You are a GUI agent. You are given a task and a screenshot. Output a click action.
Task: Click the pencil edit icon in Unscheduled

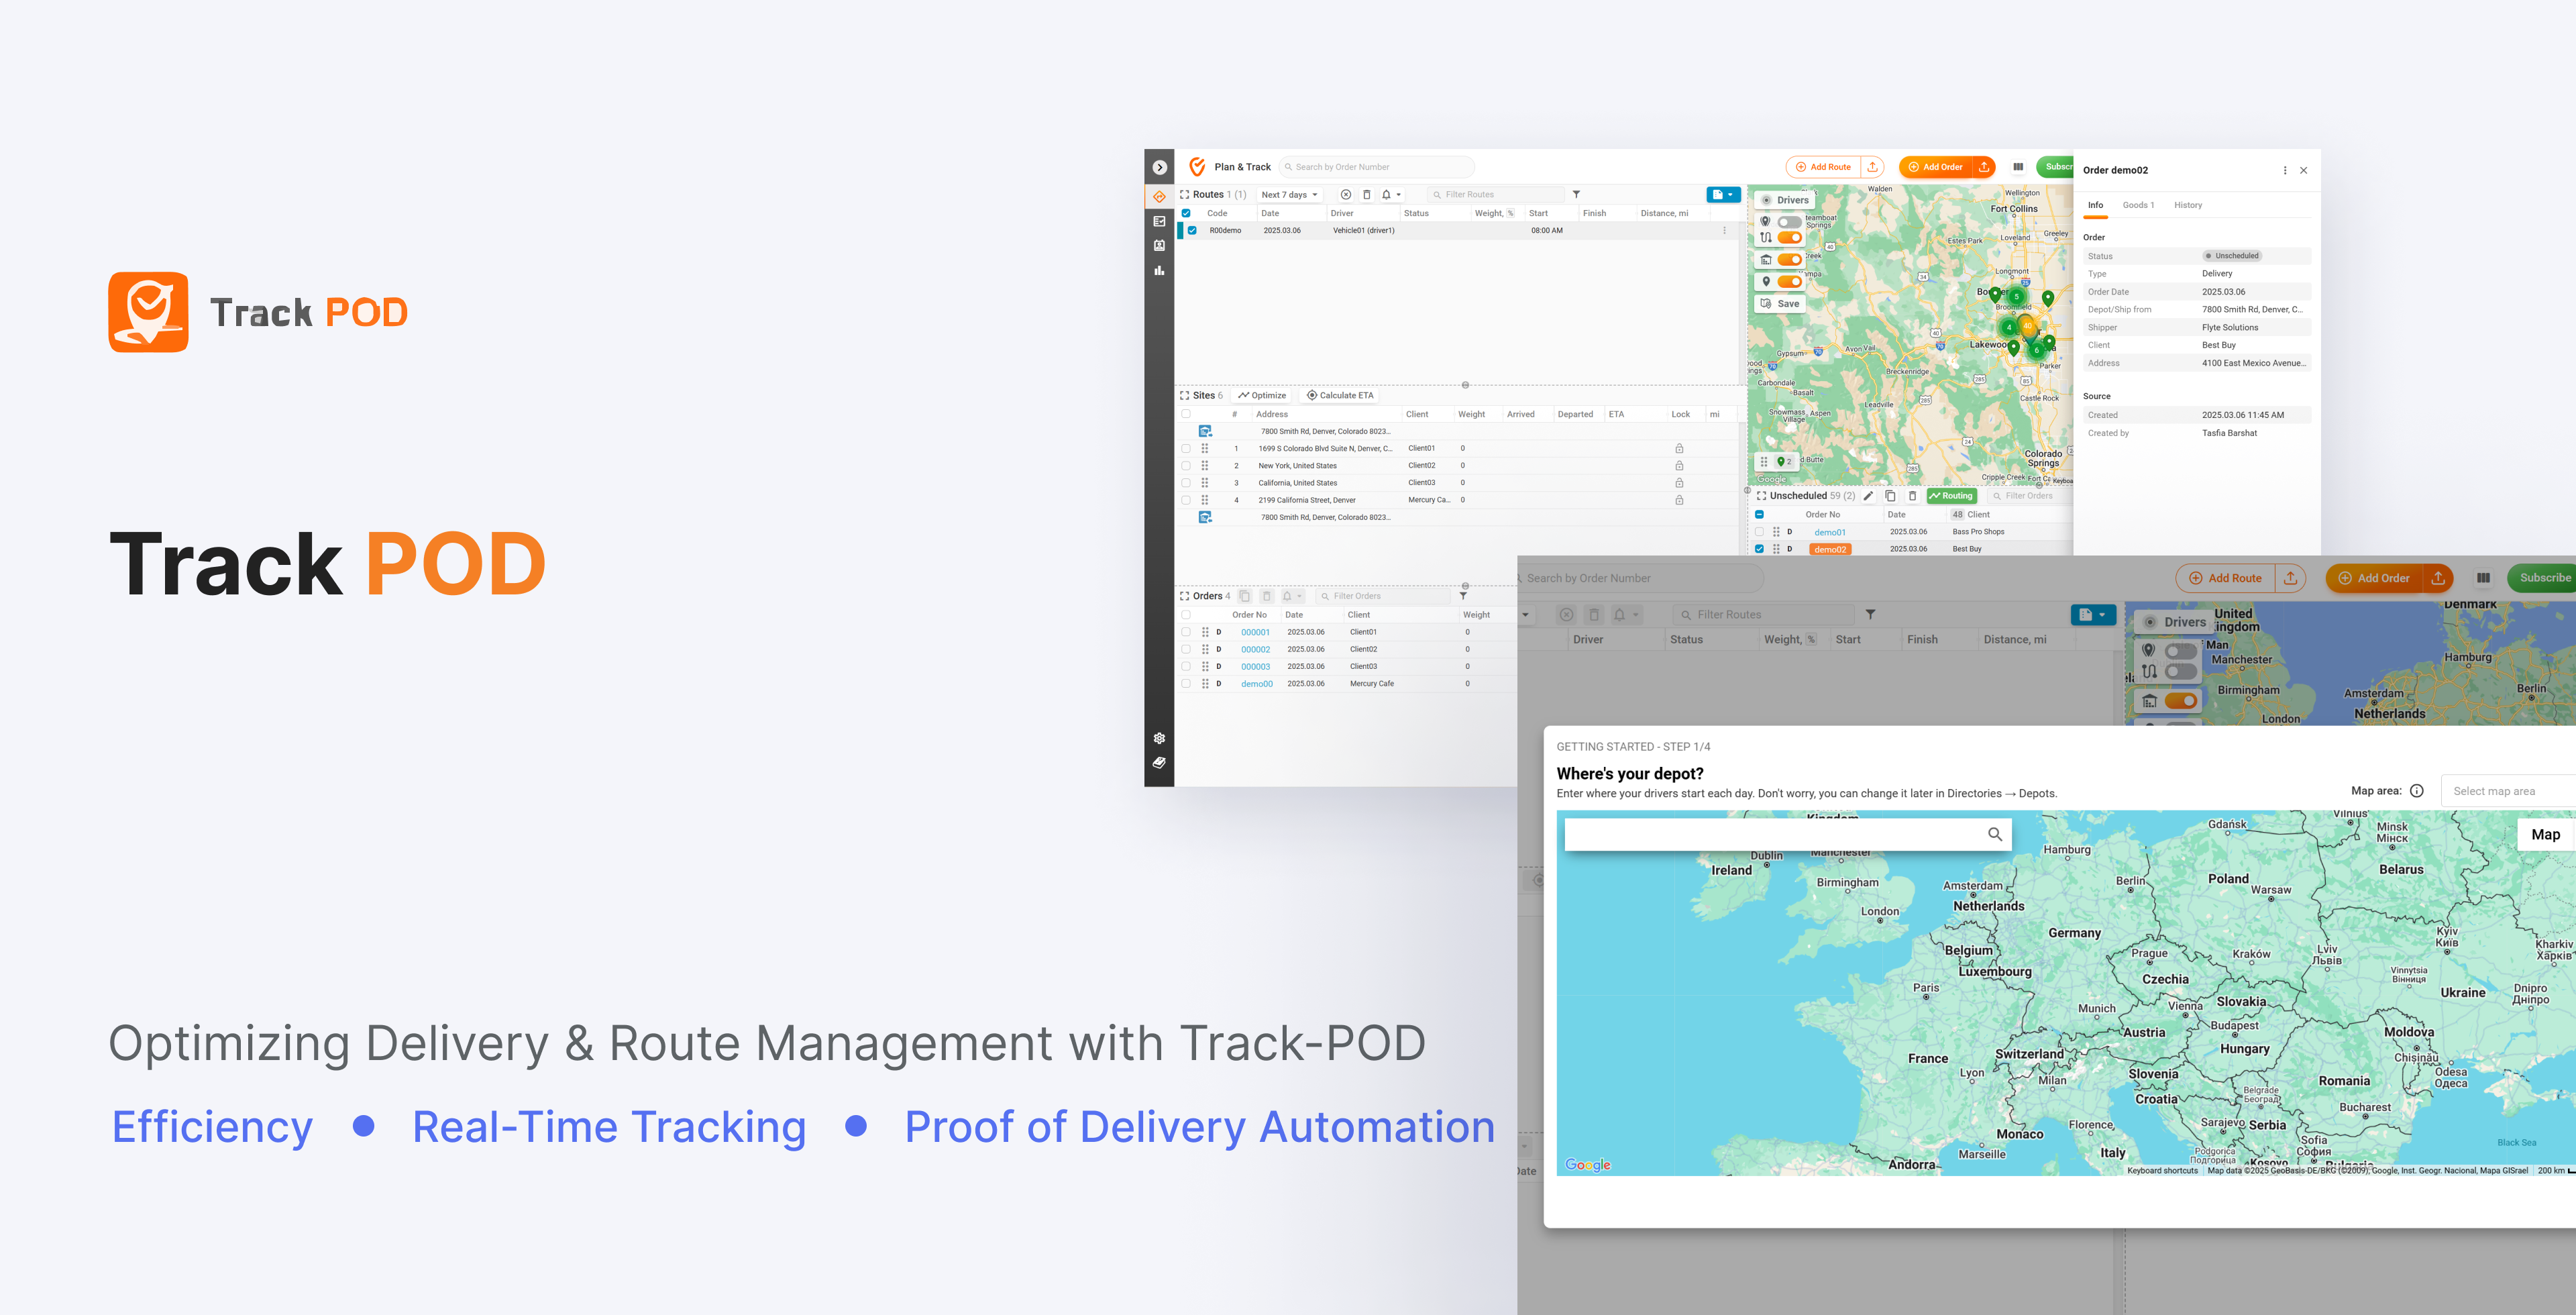pos(1868,496)
